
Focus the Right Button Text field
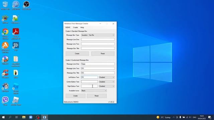pyautogui.click(x=89, y=86)
